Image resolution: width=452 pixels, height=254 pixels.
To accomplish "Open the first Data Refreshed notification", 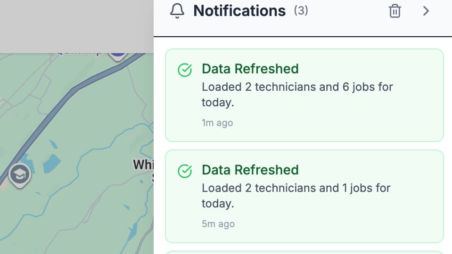I will click(304, 95).
